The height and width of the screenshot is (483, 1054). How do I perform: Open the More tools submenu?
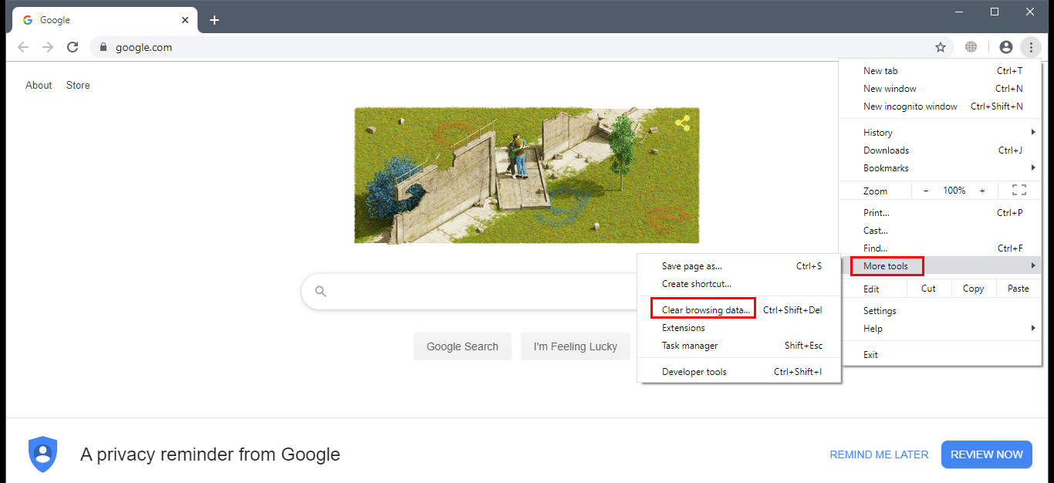click(x=940, y=266)
